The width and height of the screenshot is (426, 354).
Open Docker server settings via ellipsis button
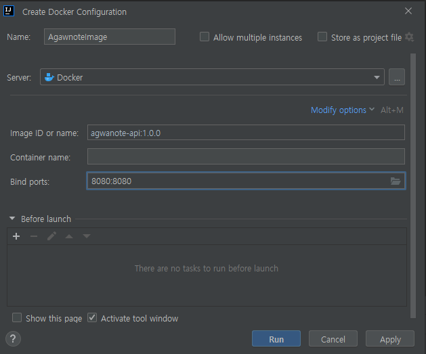coord(397,77)
